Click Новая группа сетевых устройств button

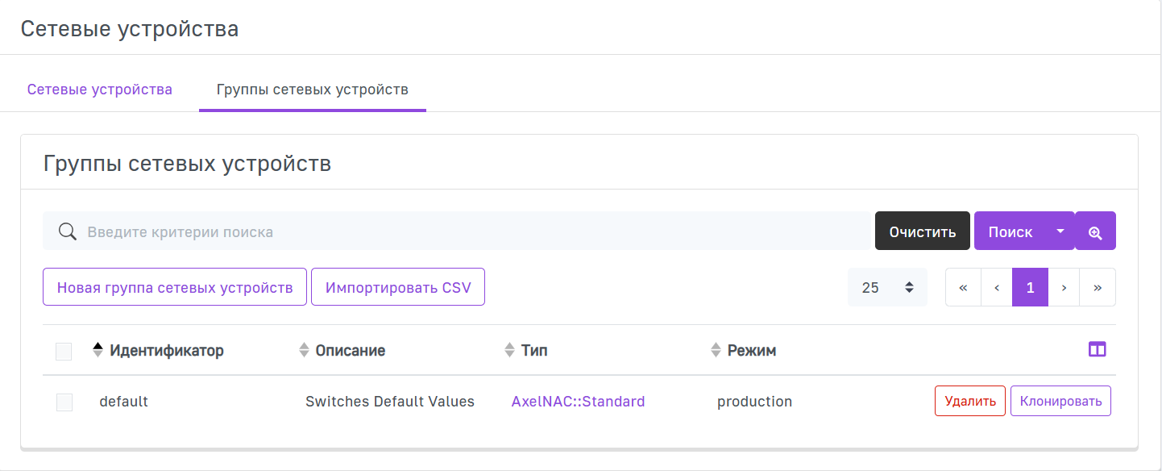point(175,288)
